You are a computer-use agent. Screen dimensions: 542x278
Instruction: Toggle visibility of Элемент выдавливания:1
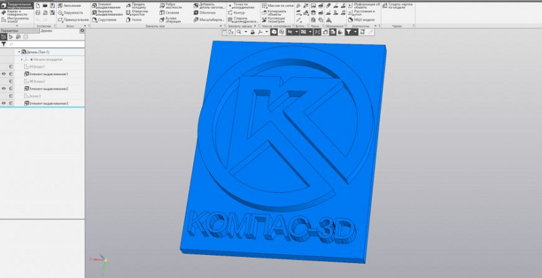[4, 74]
